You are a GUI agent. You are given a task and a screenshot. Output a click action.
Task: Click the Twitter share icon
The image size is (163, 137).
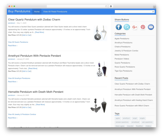click(x=127, y=27)
